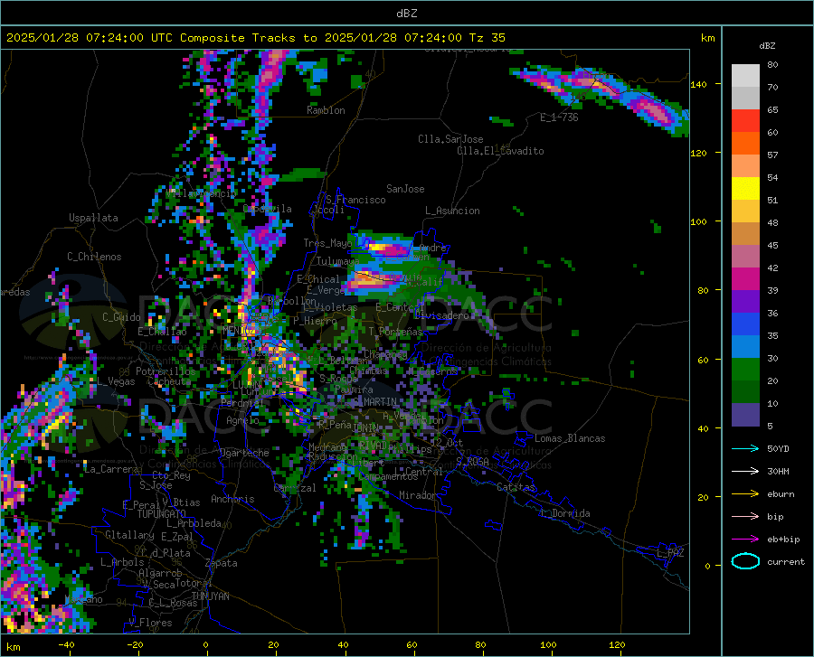Click the Uspallata place label
The height and width of the screenshot is (657, 814).
[x=93, y=218]
